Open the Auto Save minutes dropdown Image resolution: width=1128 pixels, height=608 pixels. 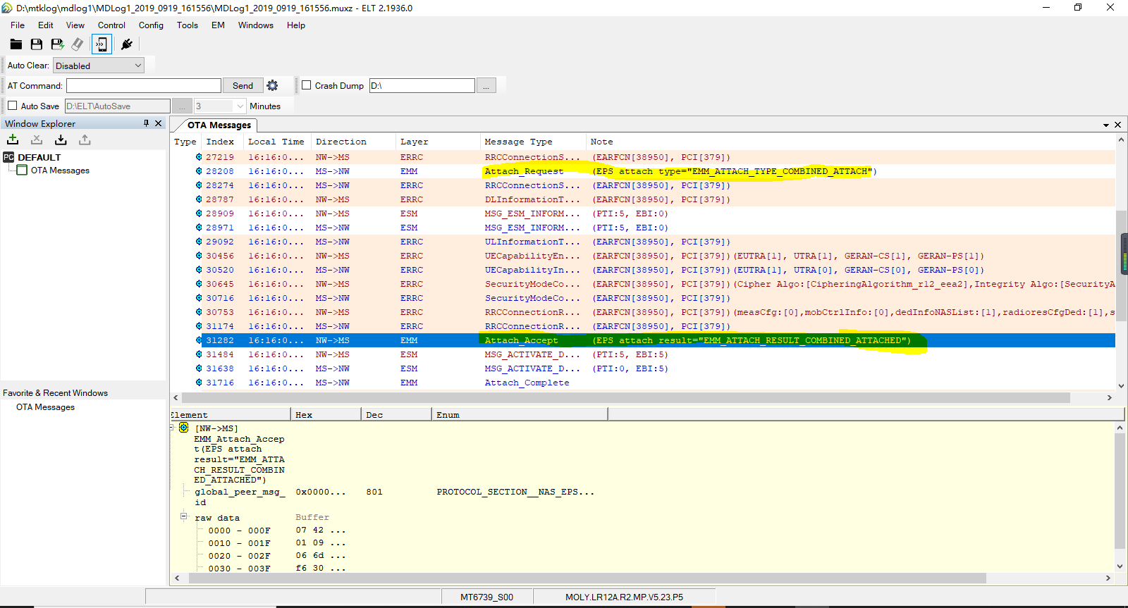240,106
